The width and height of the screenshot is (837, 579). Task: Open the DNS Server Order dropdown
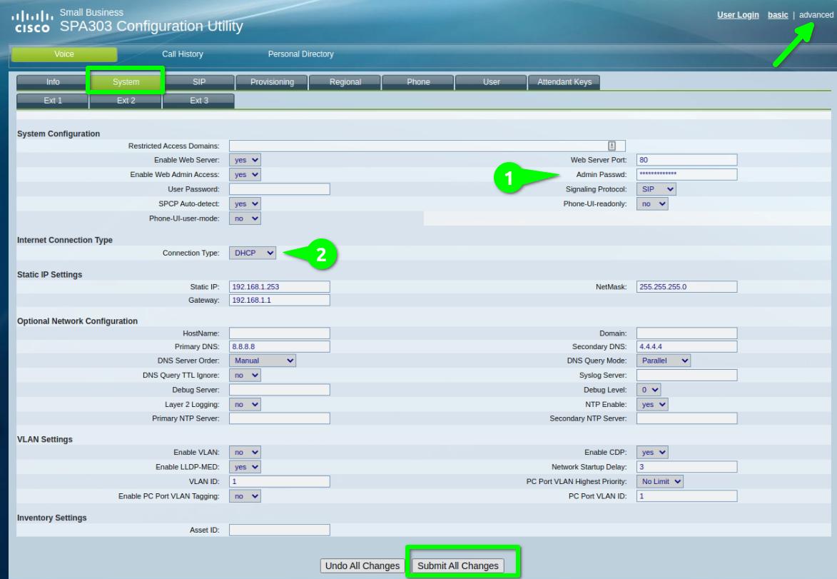(x=262, y=361)
